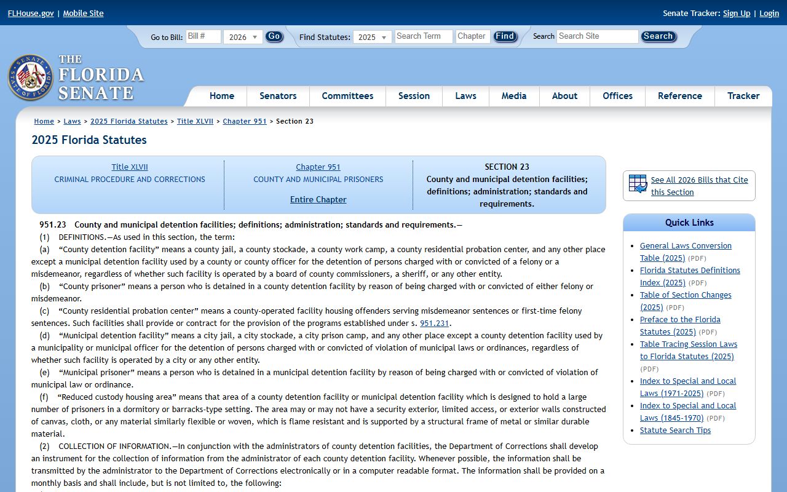Follow the Mobile Site link
Viewport: 787px width, 492px height.
pos(83,13)
